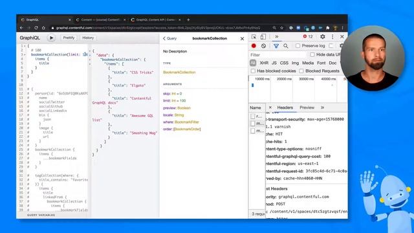Open DevTools settings gear
The height and width of the screenshot is (233, 414).
[x=323, y=37]
